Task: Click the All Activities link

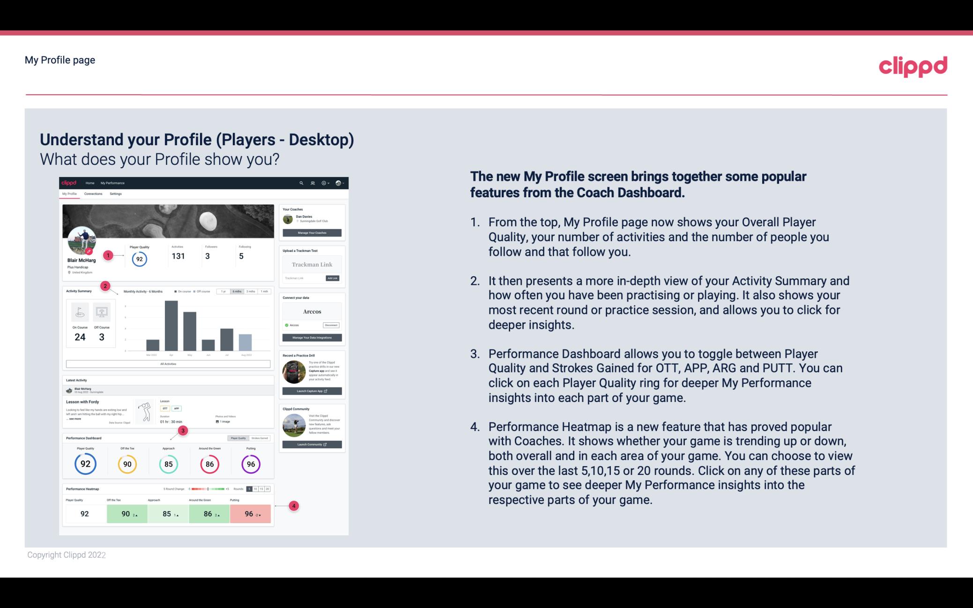Action: tap(168, 363)
